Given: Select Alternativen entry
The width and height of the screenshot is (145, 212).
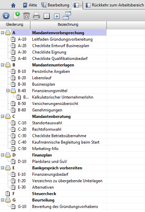Looking at the screenshot, I should [43, 187].
